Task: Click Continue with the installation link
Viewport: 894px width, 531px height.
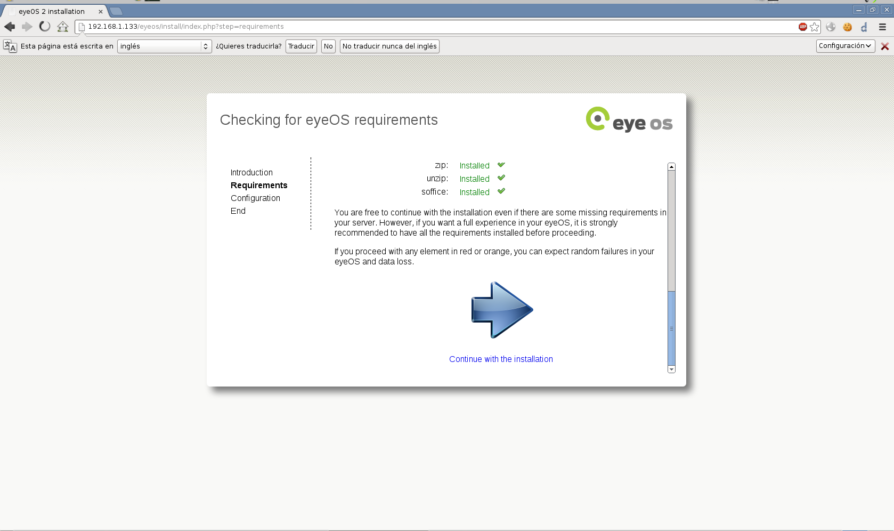Action: tap(501, 359)
